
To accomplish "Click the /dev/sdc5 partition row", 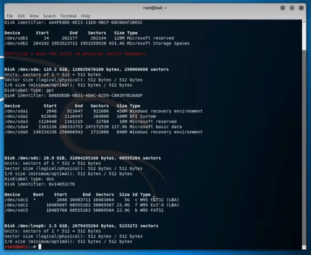I will [x=84, y=210].
